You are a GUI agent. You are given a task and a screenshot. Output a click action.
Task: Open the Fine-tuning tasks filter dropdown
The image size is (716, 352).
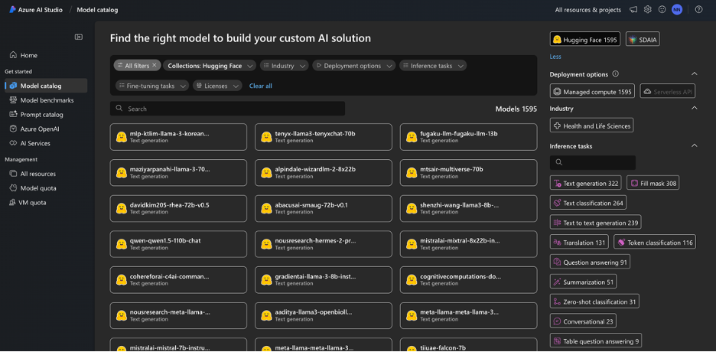pos(152,86)
